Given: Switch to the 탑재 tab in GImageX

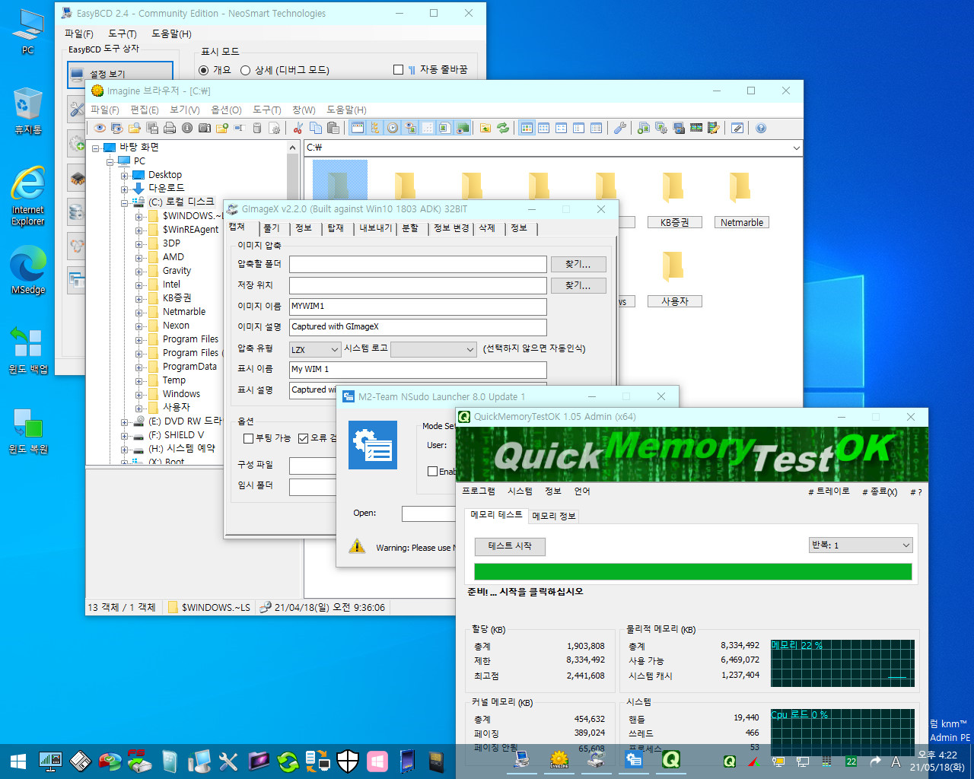Looking at the screenshot, I should tap(336, 228).
